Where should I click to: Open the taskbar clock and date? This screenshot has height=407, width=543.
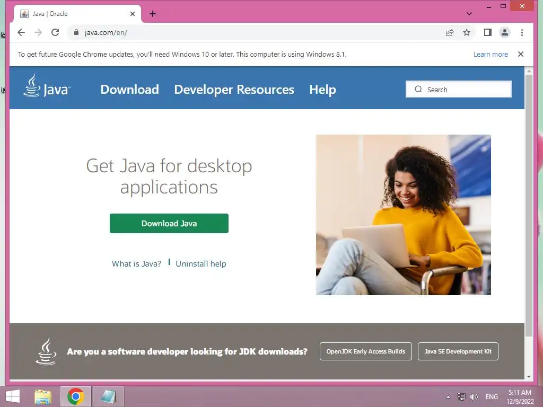(x=520, y=397)
